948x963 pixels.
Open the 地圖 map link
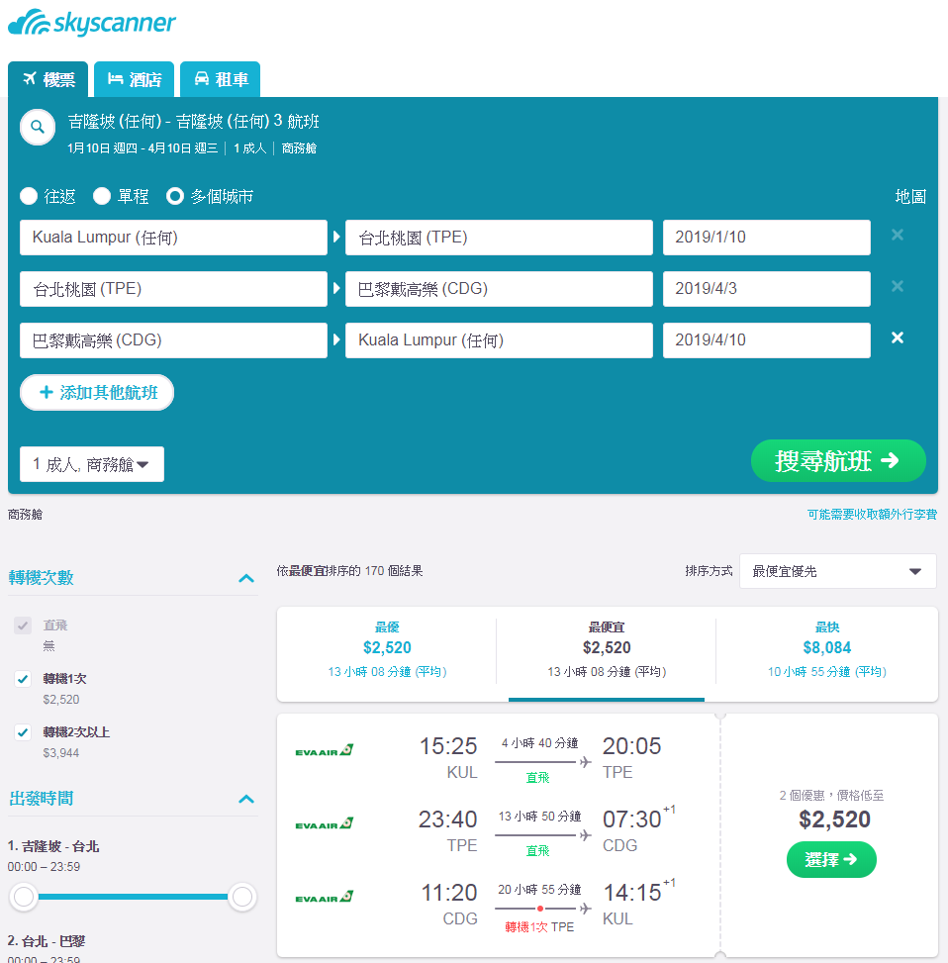point(910,197)
